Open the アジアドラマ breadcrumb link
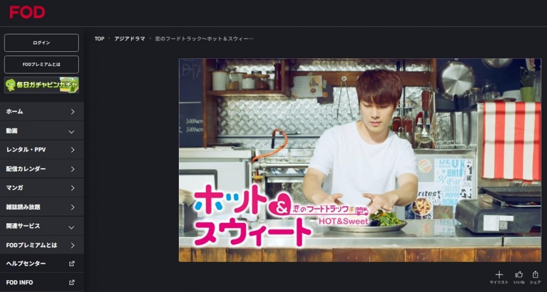The height and width of the screenshot is (292, 547). click(x=130, y=39)
